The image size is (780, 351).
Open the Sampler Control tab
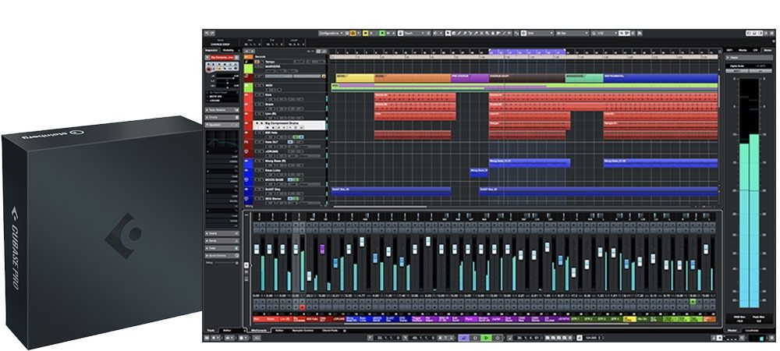tap(303, 331)
